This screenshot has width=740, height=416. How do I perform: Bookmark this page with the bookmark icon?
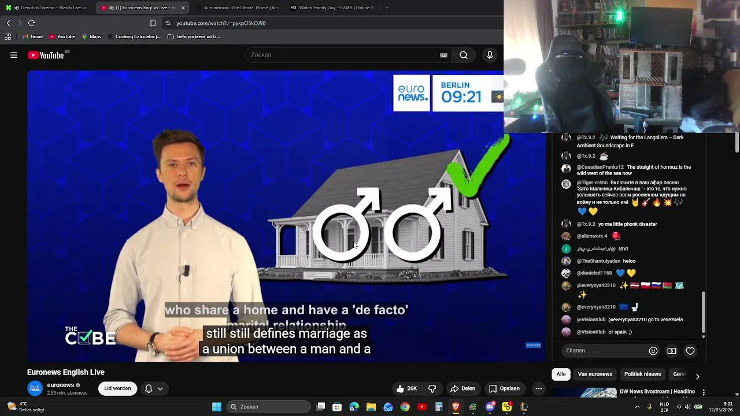[153, 23]
